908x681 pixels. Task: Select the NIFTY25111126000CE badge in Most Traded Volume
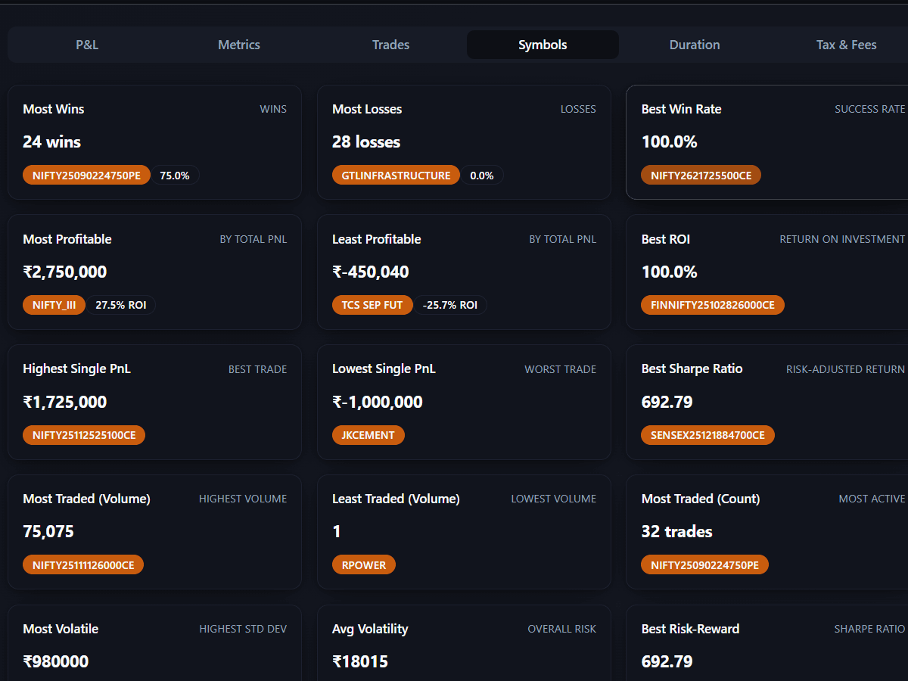[x=83, y=564]
